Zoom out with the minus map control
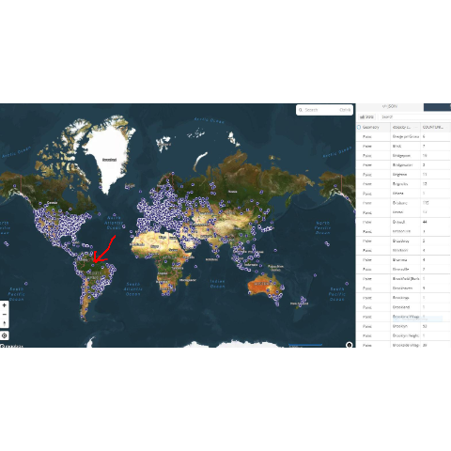451x451 pixels. click(x=4, y=314)
